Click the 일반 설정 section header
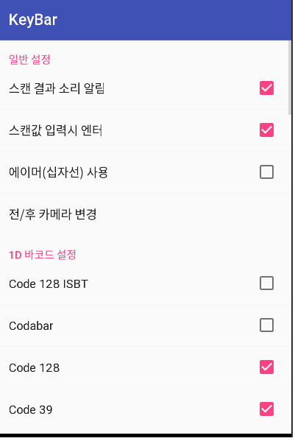 click(x=29, y=60)
